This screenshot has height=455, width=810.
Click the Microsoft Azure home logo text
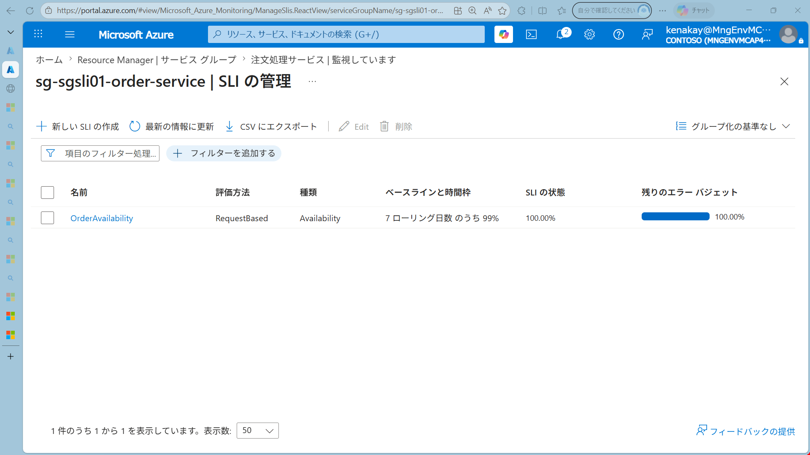pyautogui.click(x=136, y=35)
